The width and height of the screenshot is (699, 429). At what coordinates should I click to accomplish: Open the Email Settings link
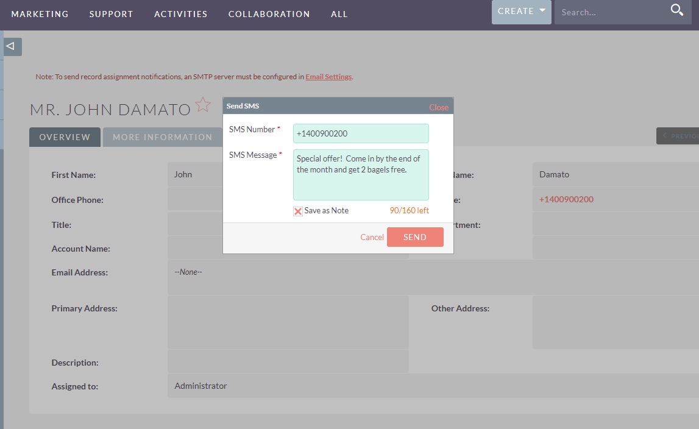pyautogui.click(x=328, y=76)
